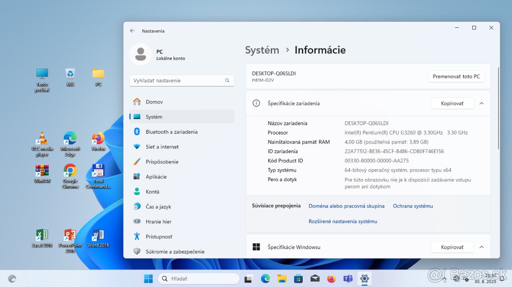Viewport: 512px width, 287px height.
Task: Go to Sieť a internet settings
Action: click(162, 147)
